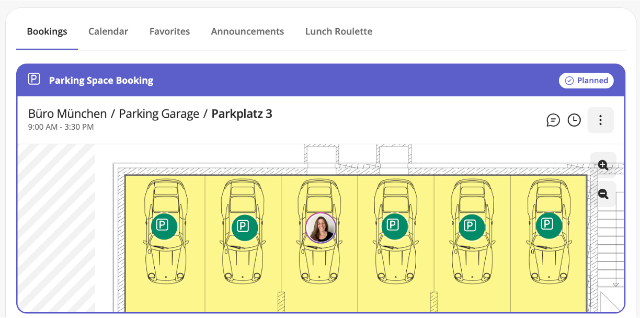Click the Parking Garage breadcrumb
Screen dimensions: 640x318
tap(159, 113)
